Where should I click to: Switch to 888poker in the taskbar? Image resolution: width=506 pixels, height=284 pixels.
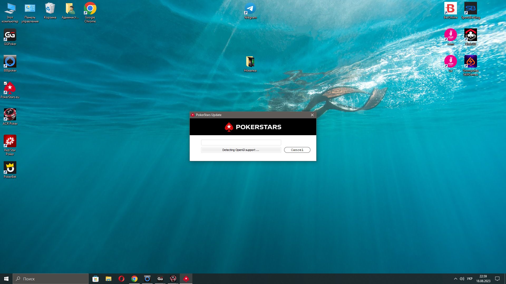pyautogui.click(x=147, y=279)
